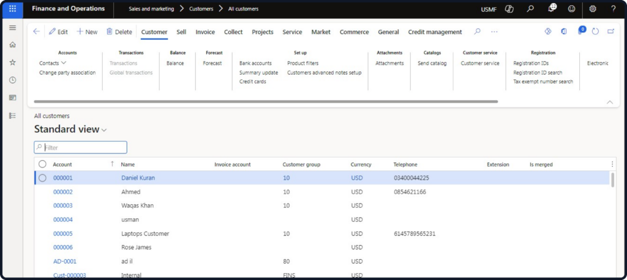The height and width of the screenshot is (280, 627).
Task: Open feedback smiley icon
Action: click(572, 9)
